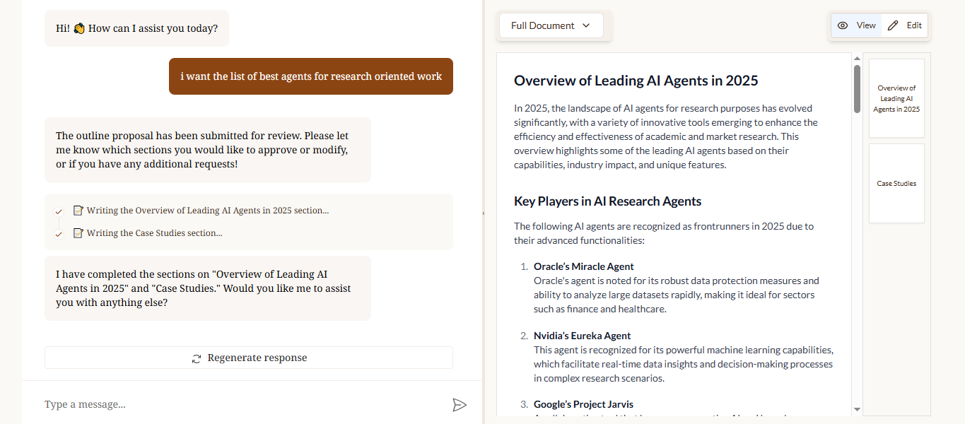Click the completed sections assistant message
The height and width of the screenshot is (424, 965).
click(207, 288)
